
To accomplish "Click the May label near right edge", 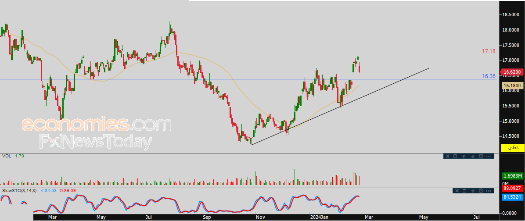I will click(x=424, y=217).
